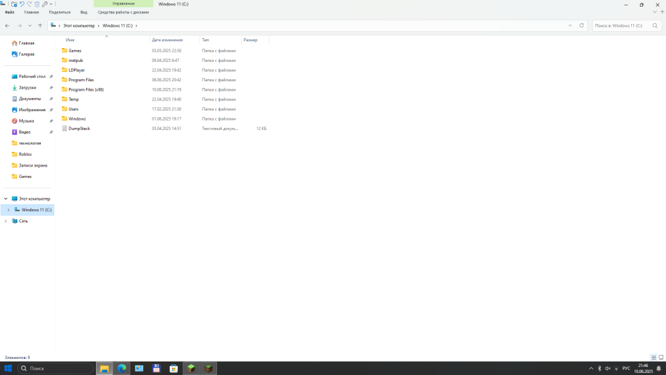Select the Program Files folder

(81, 80)
